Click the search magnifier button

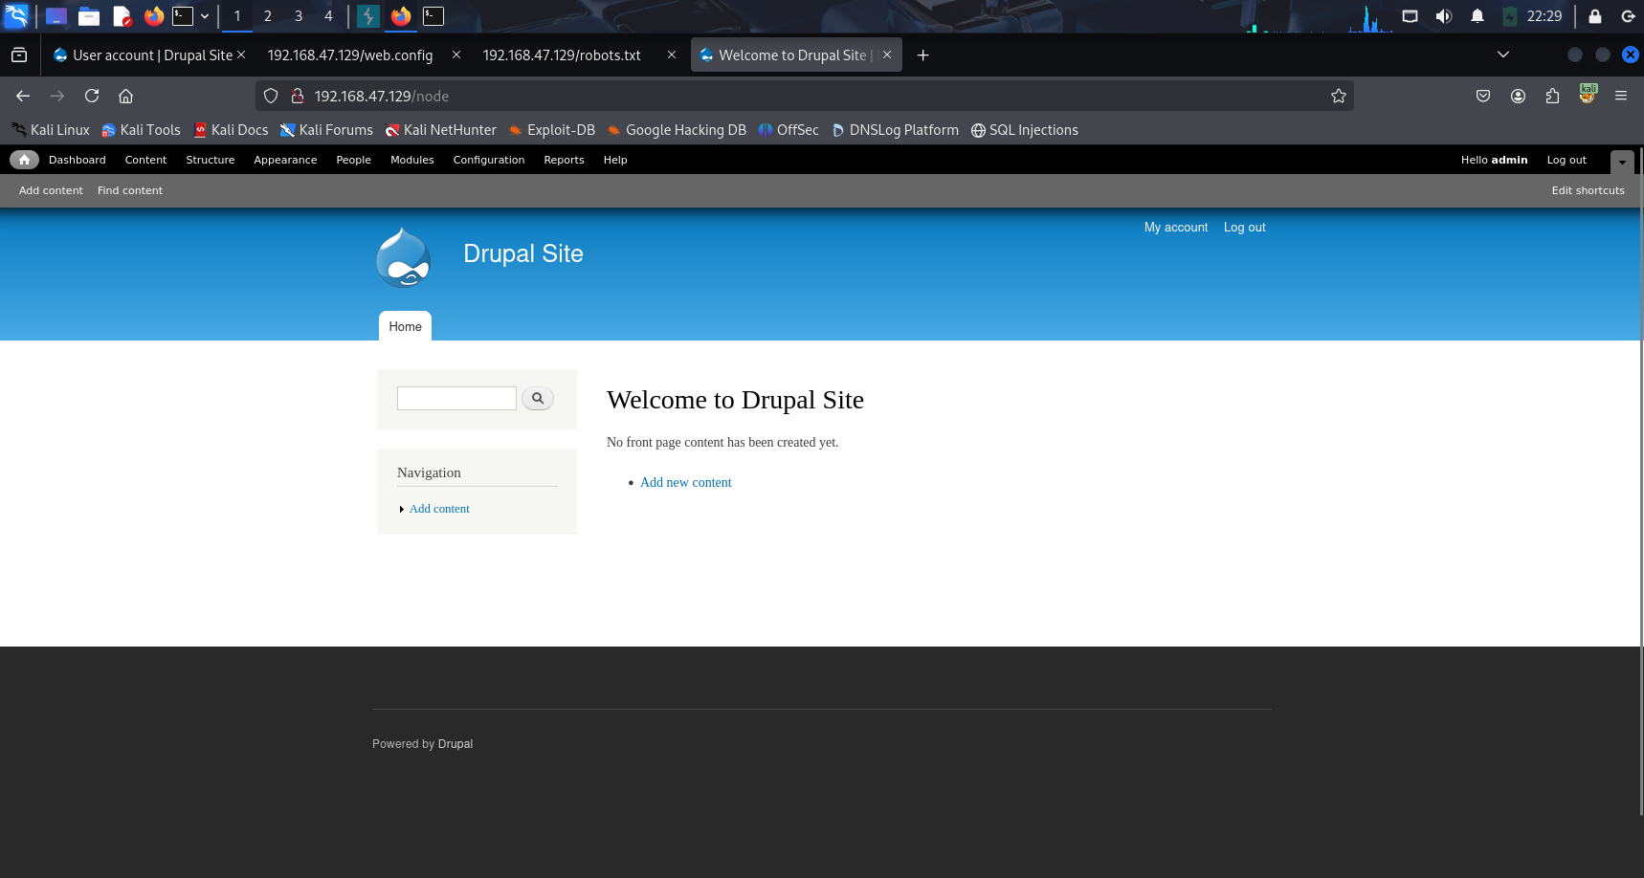[538, 398]
